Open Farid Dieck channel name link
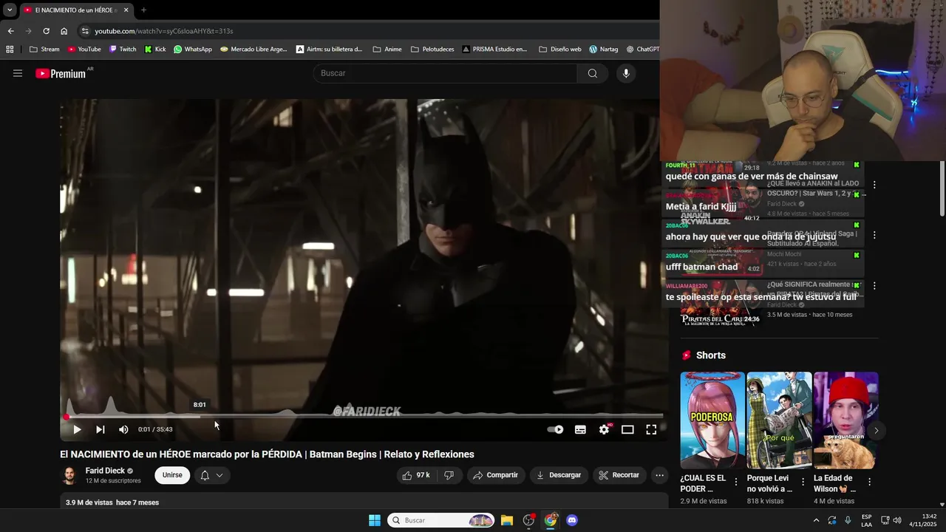 click(x=105, y=471)
